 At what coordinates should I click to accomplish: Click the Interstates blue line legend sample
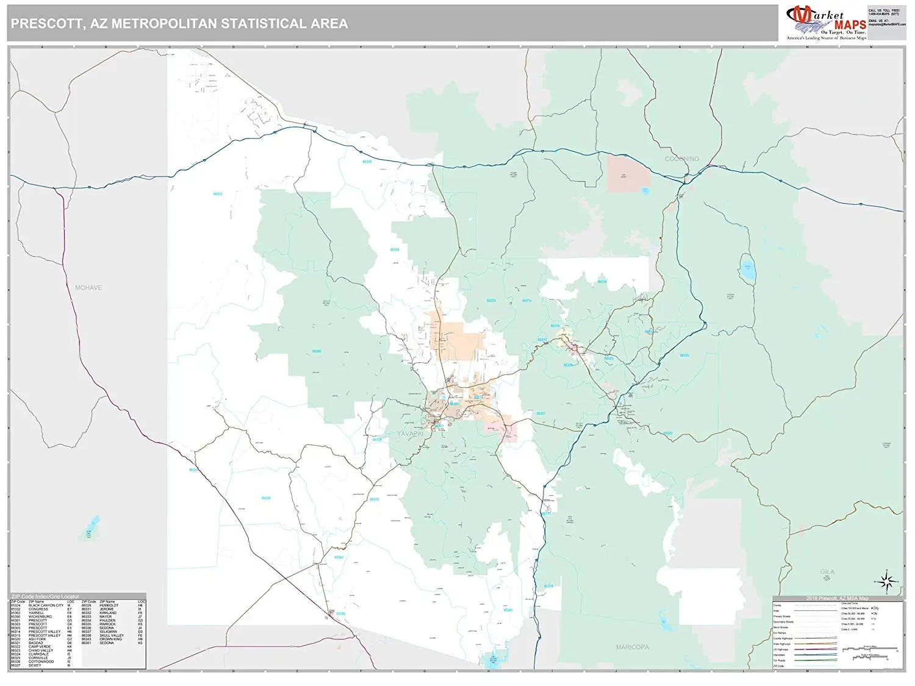[816, 655]
